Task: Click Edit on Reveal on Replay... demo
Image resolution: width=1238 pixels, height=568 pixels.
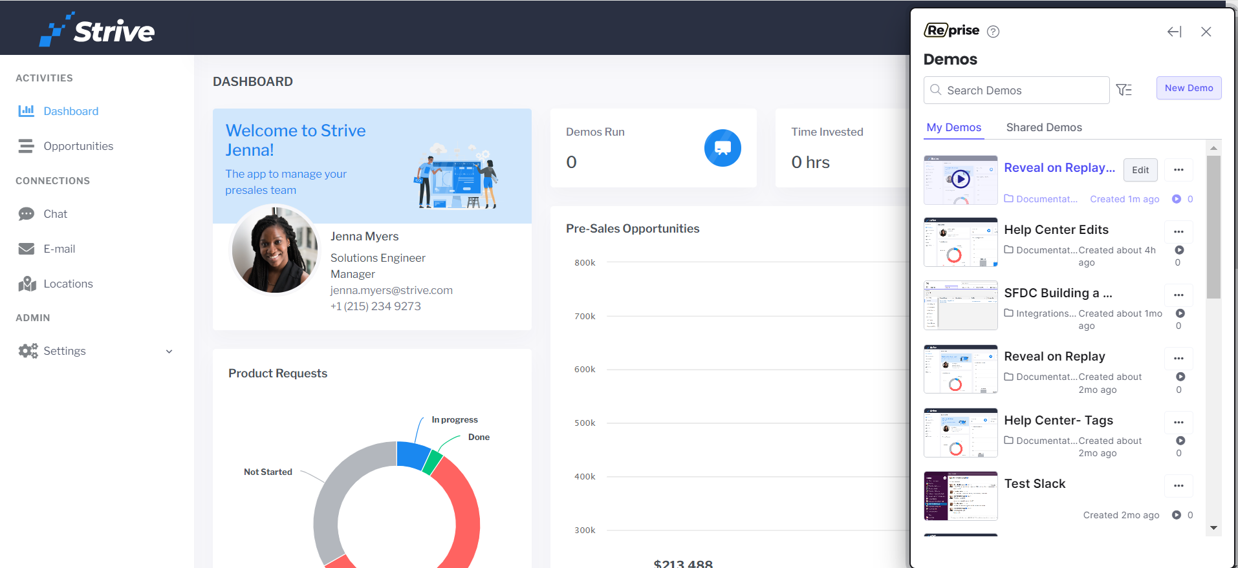Action: pyautogui.click(x=1140, y=170)
